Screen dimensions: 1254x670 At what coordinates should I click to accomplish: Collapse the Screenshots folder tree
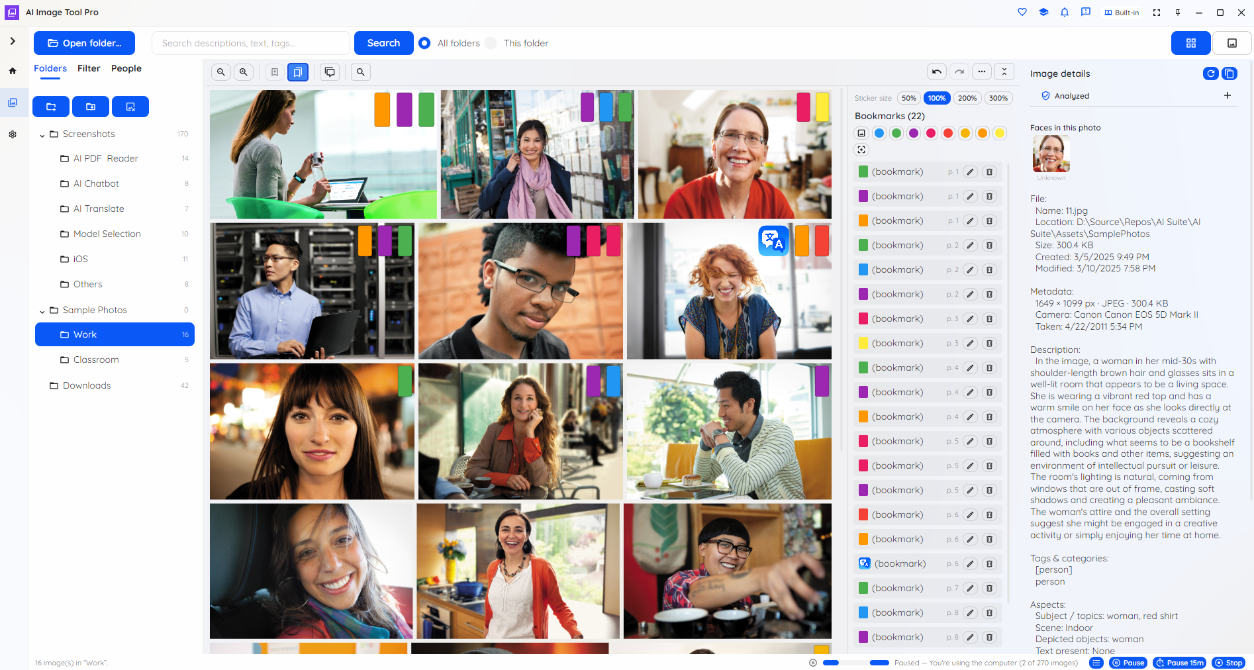tap(42, 134)
